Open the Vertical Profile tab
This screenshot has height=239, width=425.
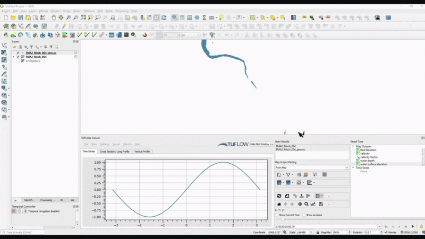(142, 152)
